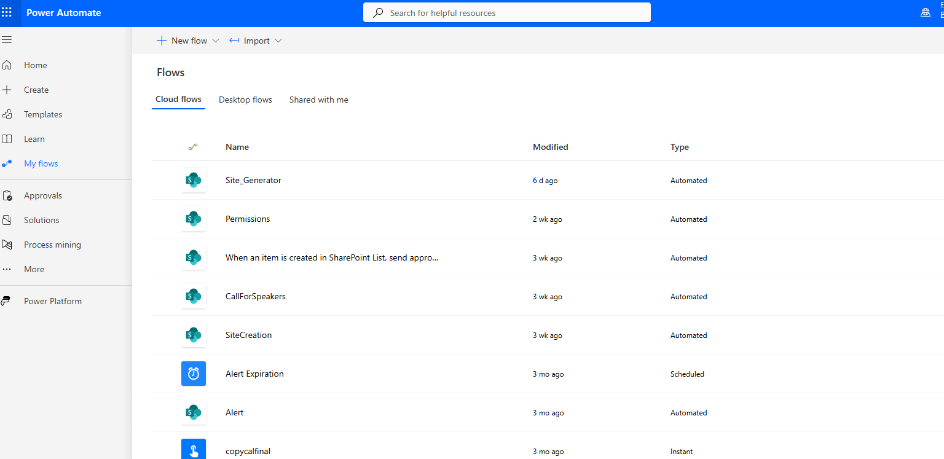The image size is (944, 459).
Task: Click the Process mining sidebar icon
Action: (7, 245)
